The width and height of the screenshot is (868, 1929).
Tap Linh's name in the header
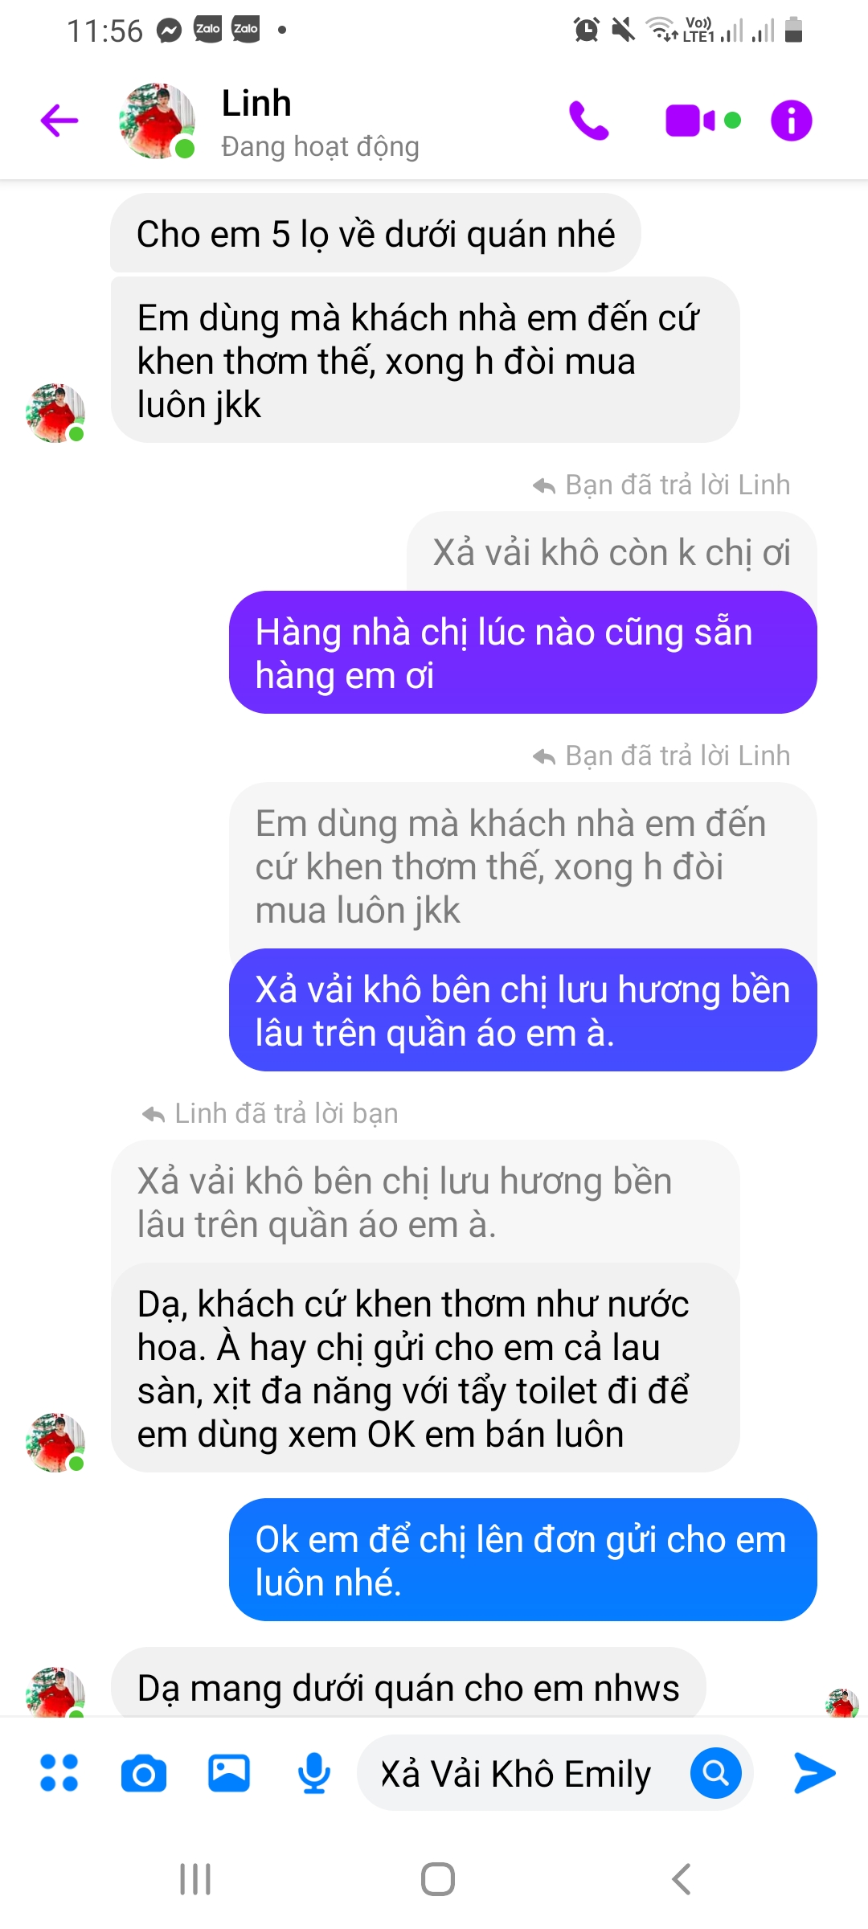pos(256,104)
